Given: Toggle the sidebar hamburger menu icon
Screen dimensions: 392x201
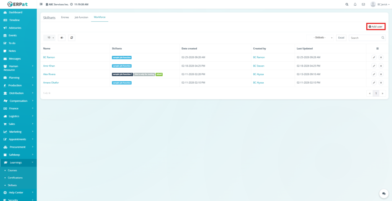Looking at the screenshot, I should click(x=41, y=4).
